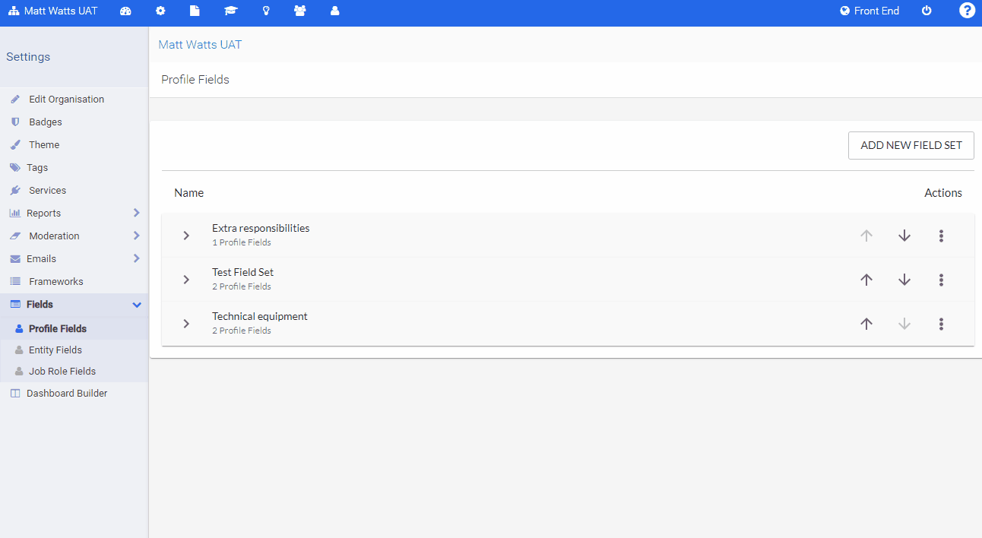Click the disabled up arrow for Extra responsibilities

(866, 236)
